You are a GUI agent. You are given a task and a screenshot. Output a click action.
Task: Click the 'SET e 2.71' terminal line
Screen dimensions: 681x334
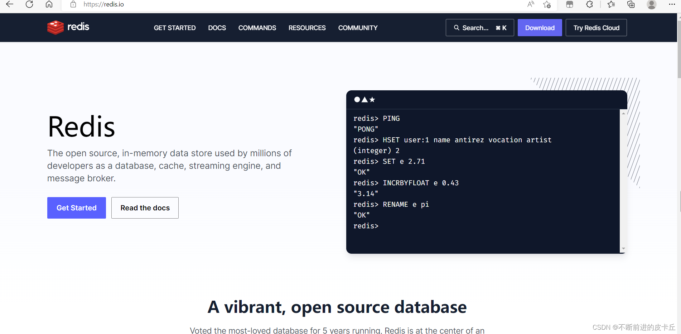coord(389,161)
